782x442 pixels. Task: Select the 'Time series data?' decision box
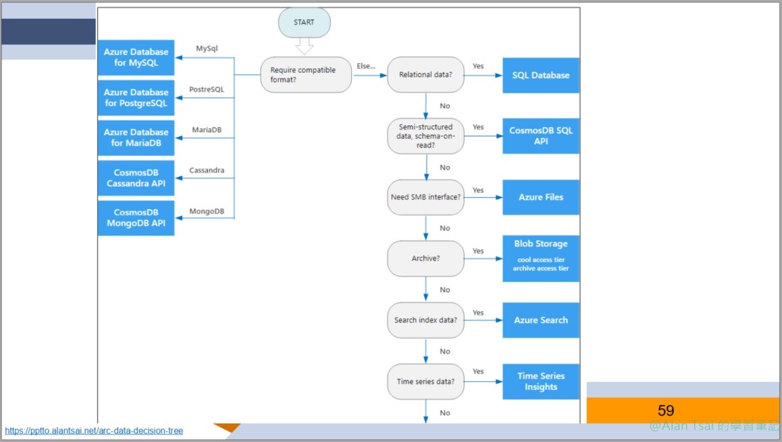pyautogui.click(x=425, y=382)
